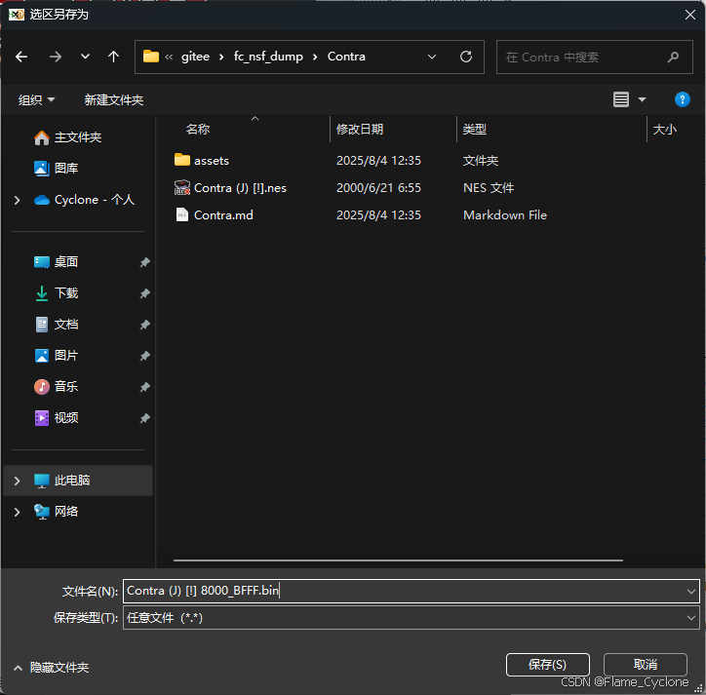The image size is (706, 695).
Task: Click pin icon next to 音乐
Action: (x=144, y=387)
